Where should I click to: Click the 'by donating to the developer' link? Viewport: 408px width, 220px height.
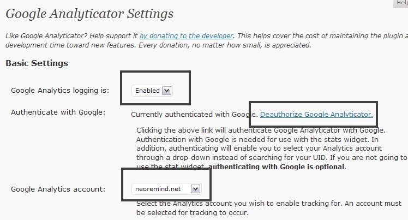coord(187,35)
